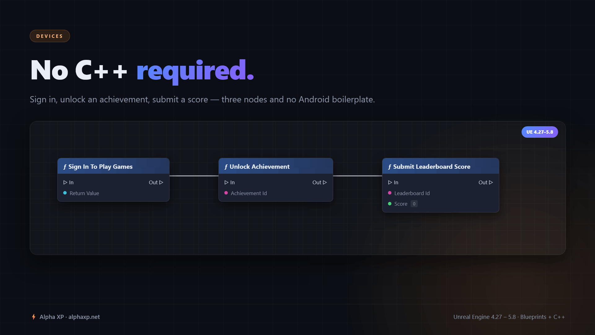Click the subtitle about three nodes

tap(202, 100)
